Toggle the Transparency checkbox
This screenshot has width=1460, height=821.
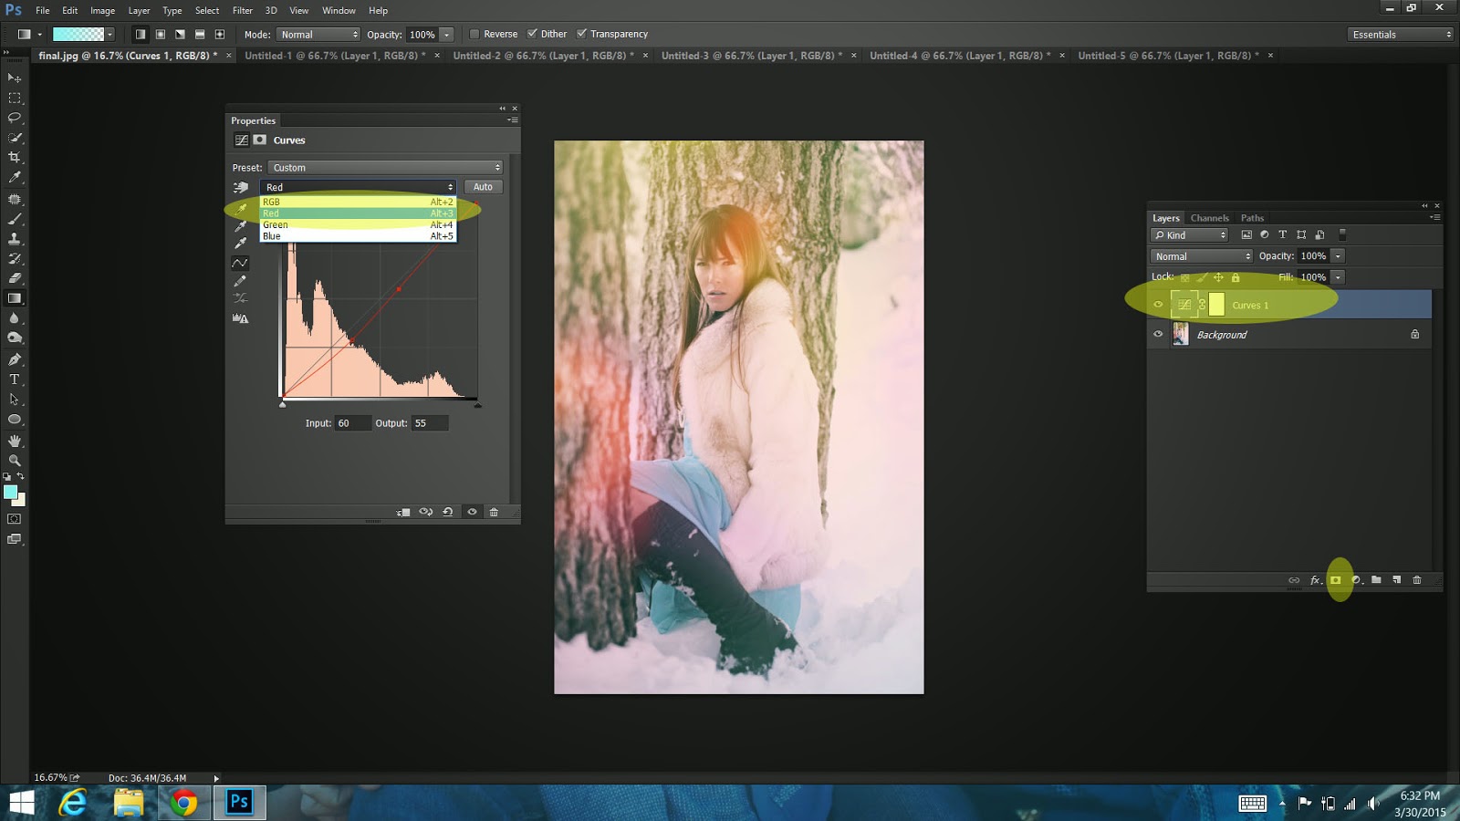(581, 34)
